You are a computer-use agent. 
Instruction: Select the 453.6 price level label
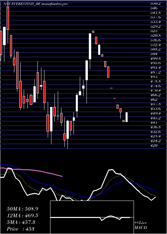(155, 109)
